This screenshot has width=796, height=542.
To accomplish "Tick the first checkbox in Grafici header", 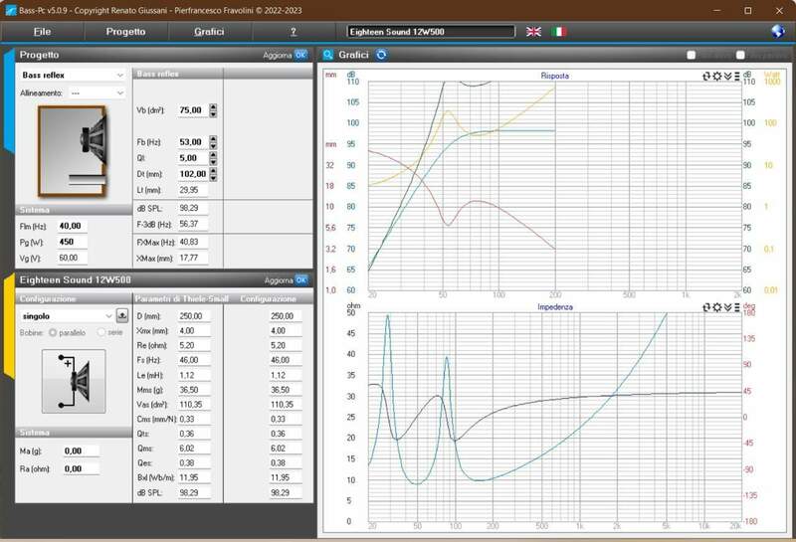I will (x=692, y=55).
